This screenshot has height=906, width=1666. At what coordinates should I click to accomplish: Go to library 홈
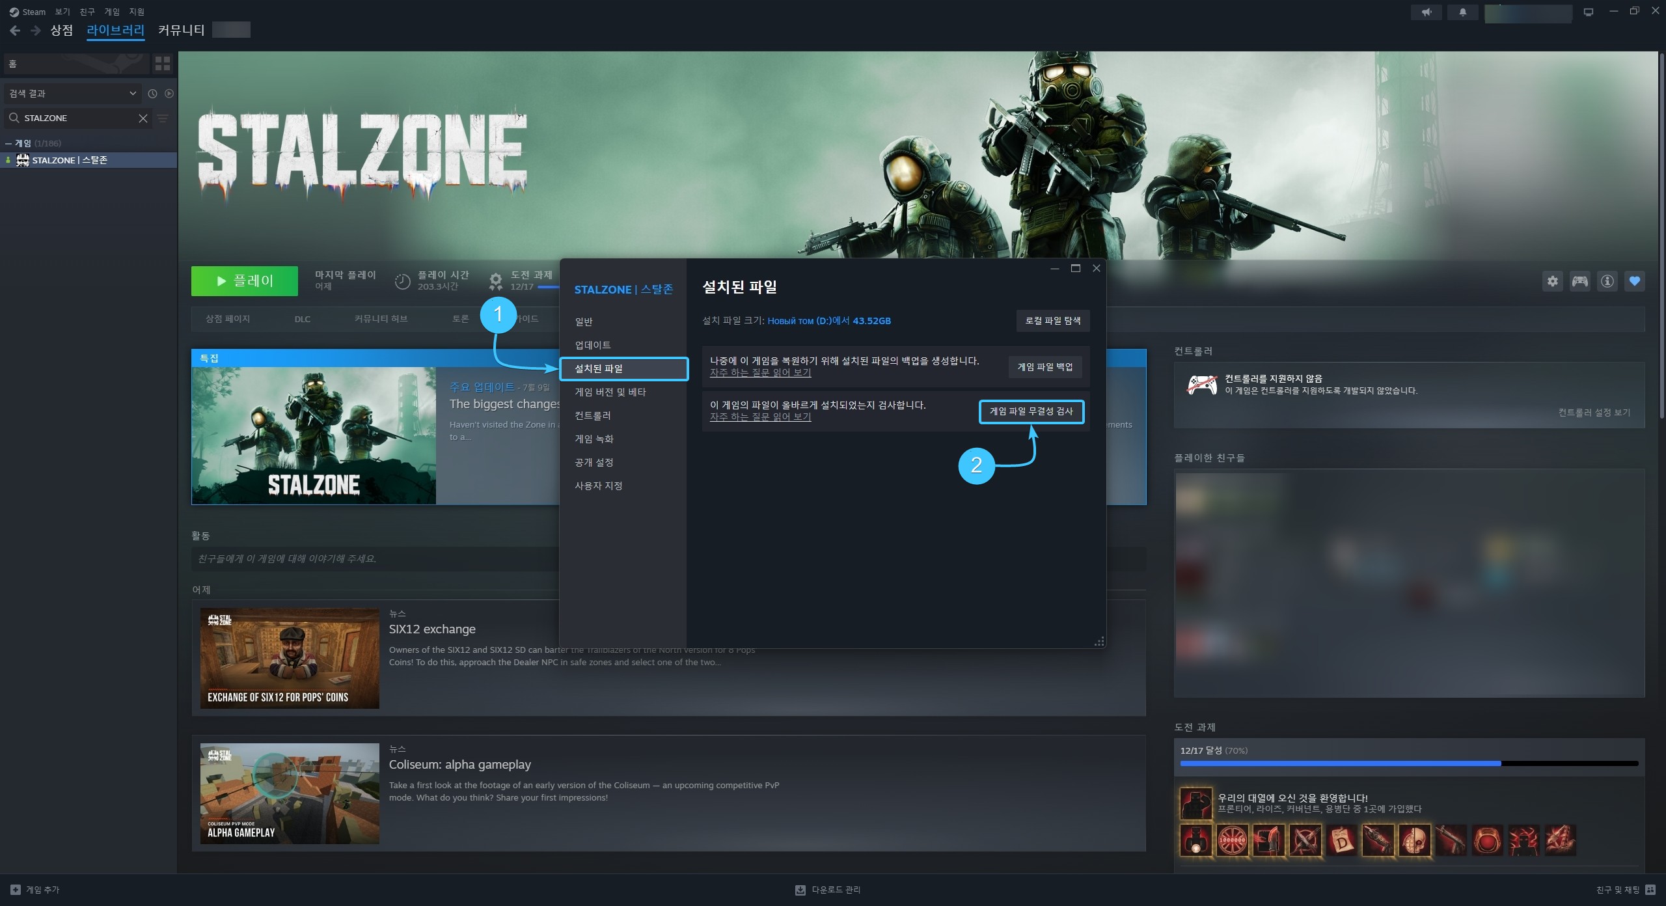click(76, 64)
